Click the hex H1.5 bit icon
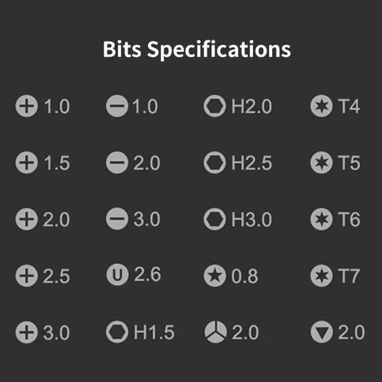382x382 pixels. [x=117, y=332]
